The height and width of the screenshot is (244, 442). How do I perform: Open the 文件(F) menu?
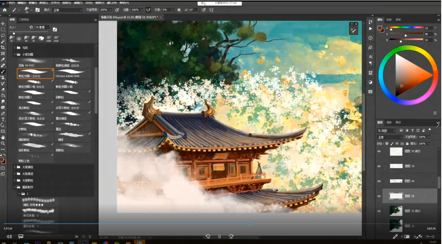(x=10, y=3)
